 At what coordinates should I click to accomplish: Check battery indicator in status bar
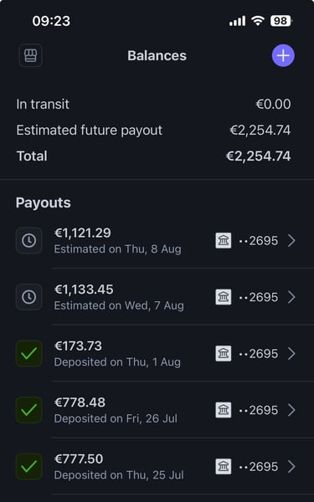[x=281, y=21]
